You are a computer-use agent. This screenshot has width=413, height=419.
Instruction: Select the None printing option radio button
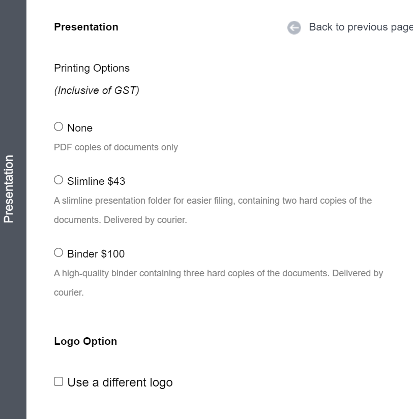point(58,126)
